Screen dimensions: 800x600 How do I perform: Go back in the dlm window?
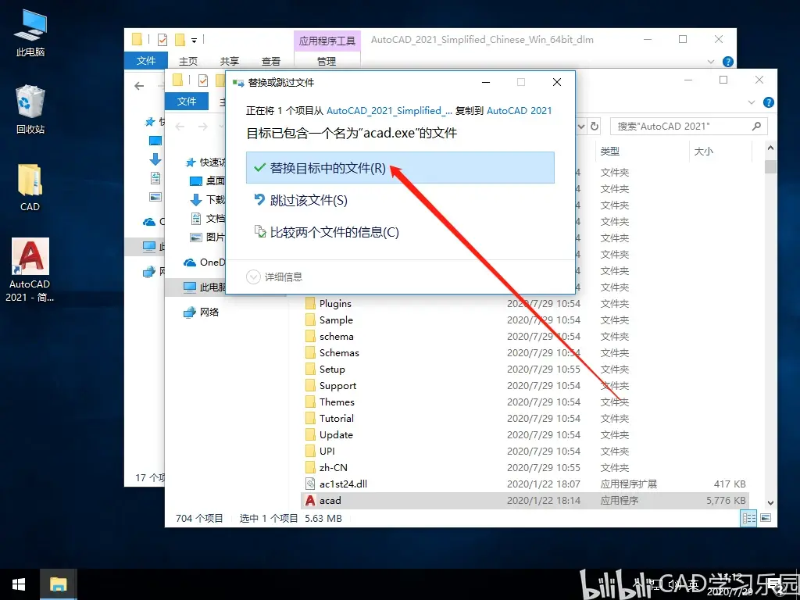(139, 86)
